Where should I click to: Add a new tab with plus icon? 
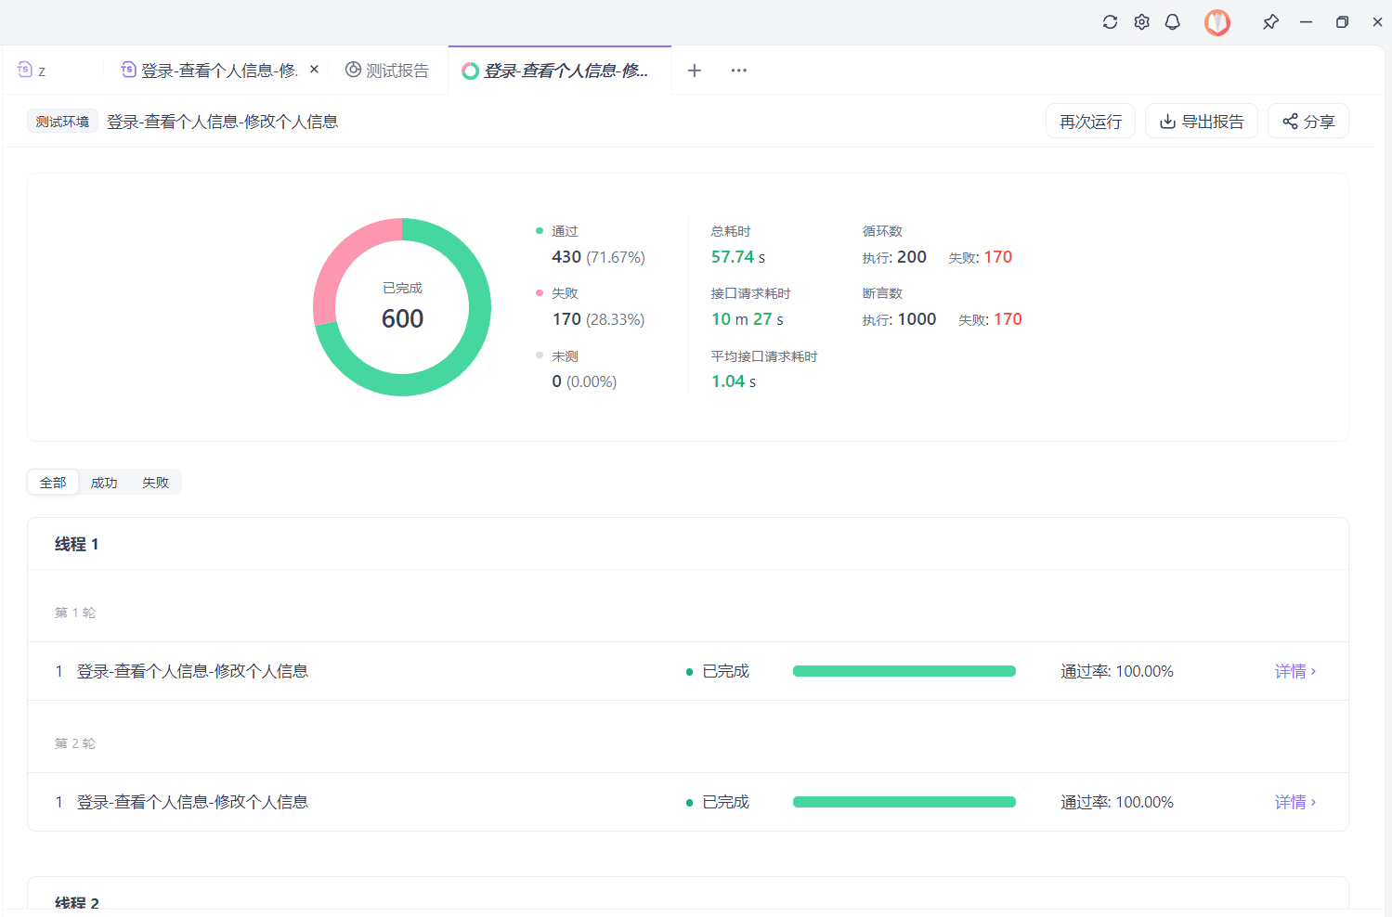[694, 71]
